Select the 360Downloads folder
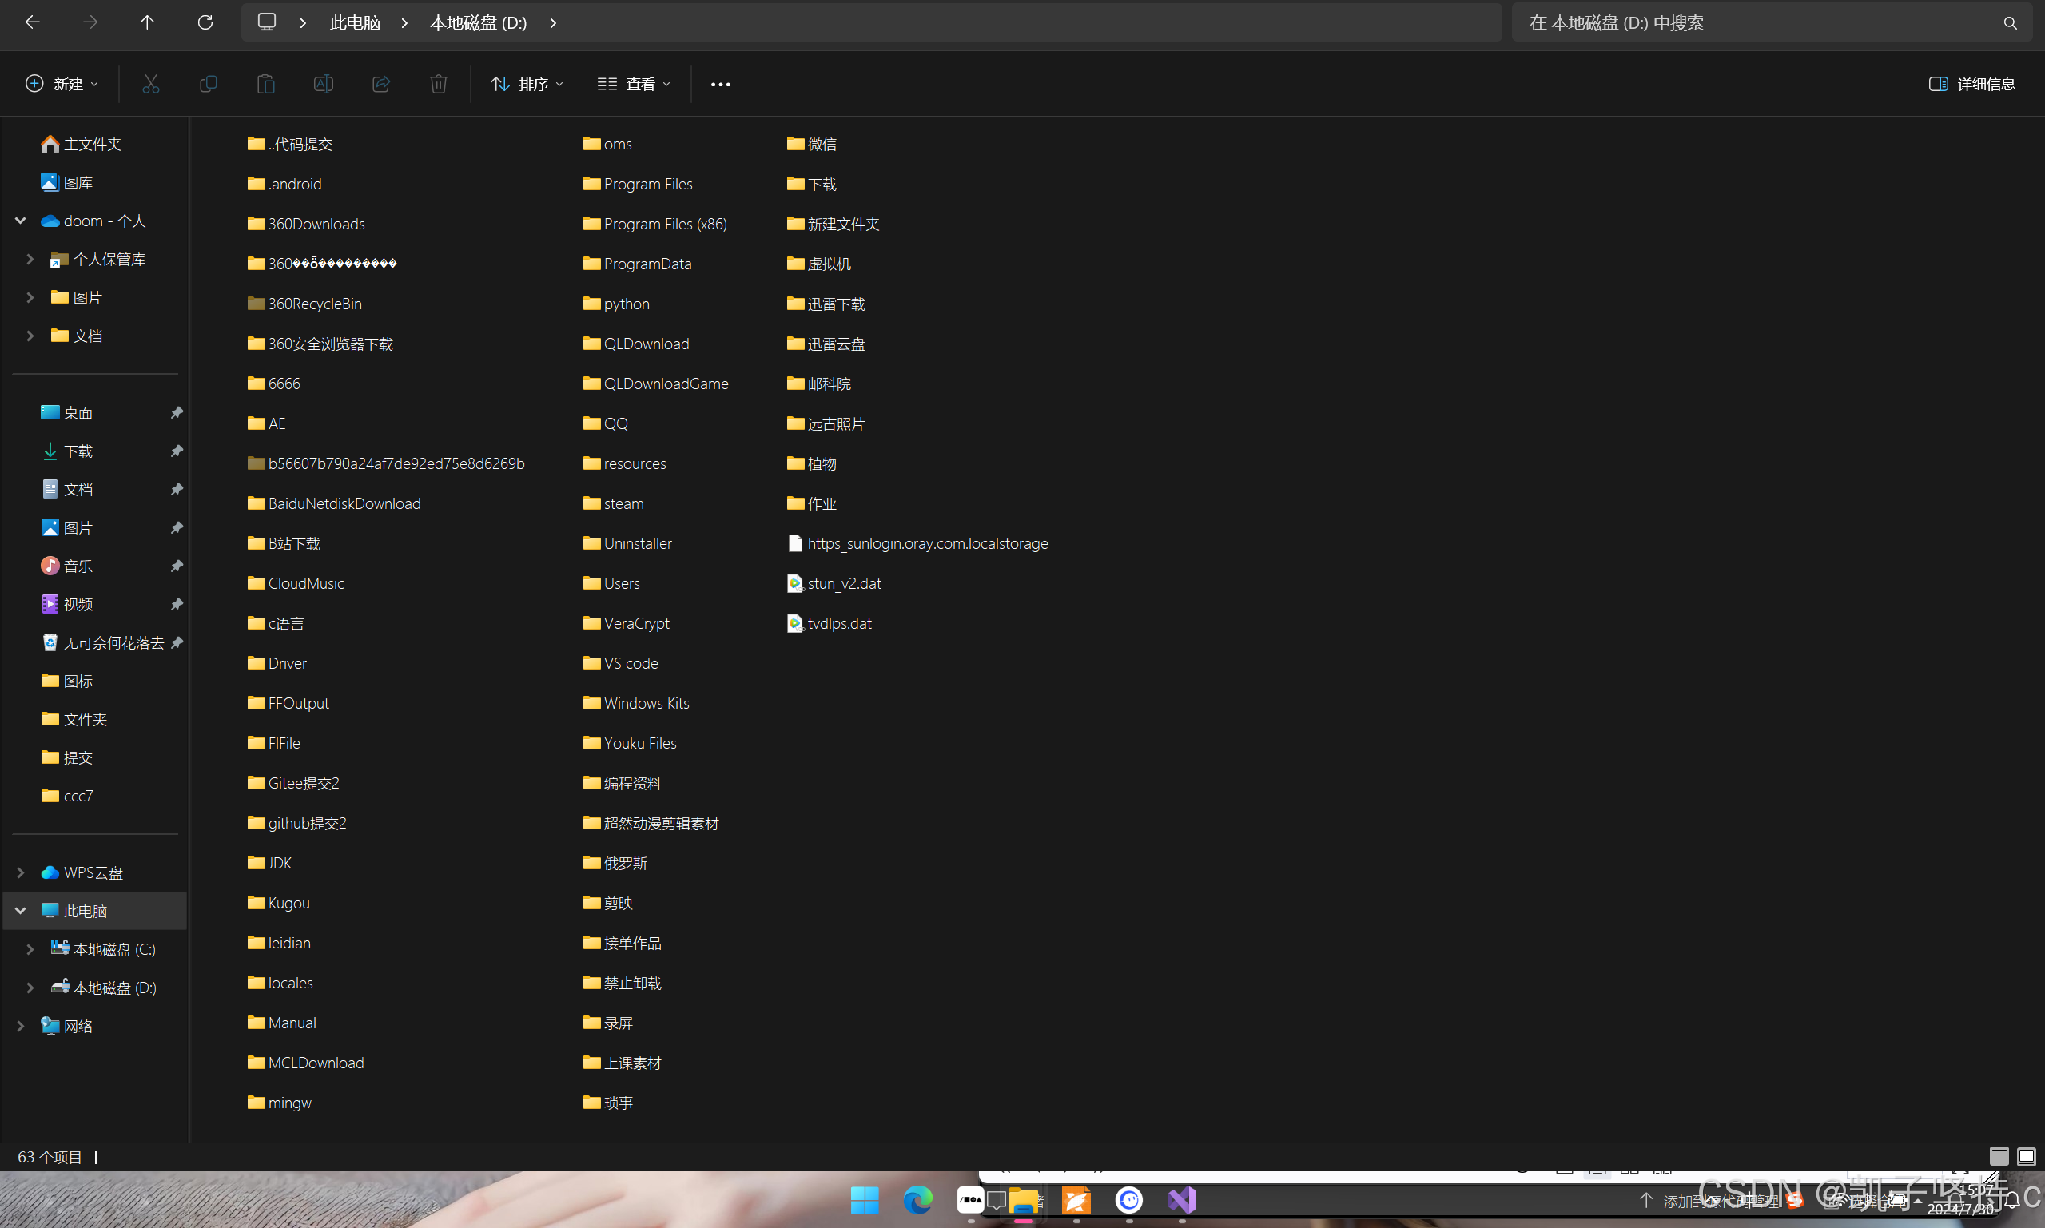Image resolution: width=2045 pixels, height=1228 pixels. (306, 224)
